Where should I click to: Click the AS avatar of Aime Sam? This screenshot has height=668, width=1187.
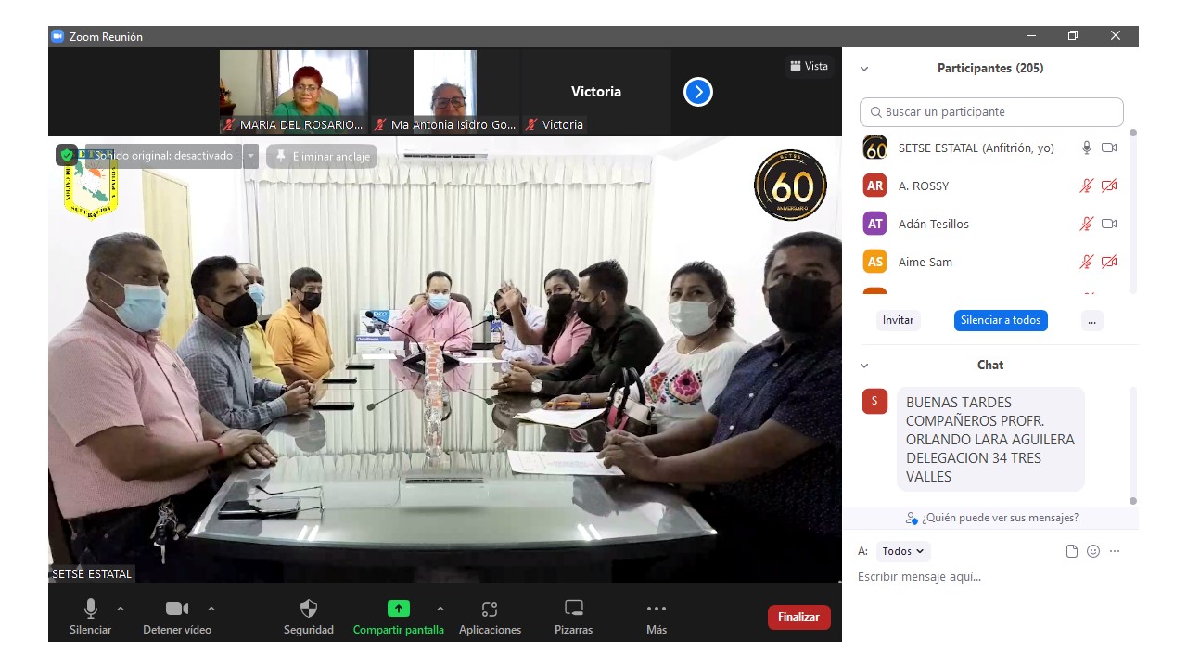[x=874, y=262]
